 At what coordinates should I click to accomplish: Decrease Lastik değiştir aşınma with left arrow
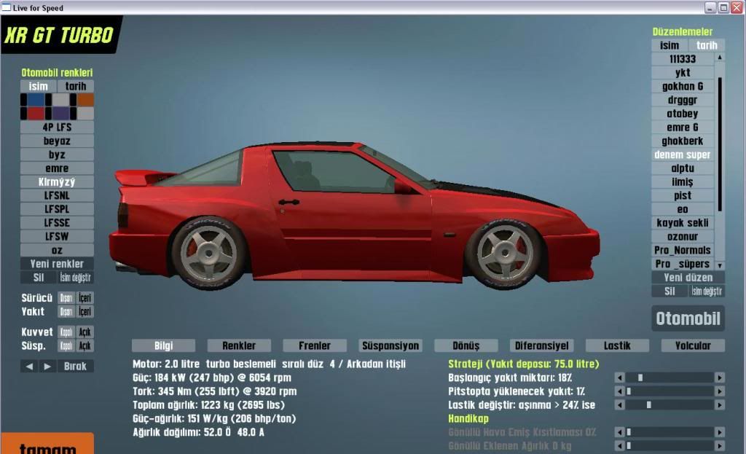(x=619, y=405)
